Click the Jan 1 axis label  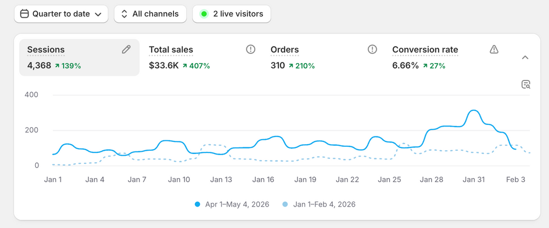(53, 180)
